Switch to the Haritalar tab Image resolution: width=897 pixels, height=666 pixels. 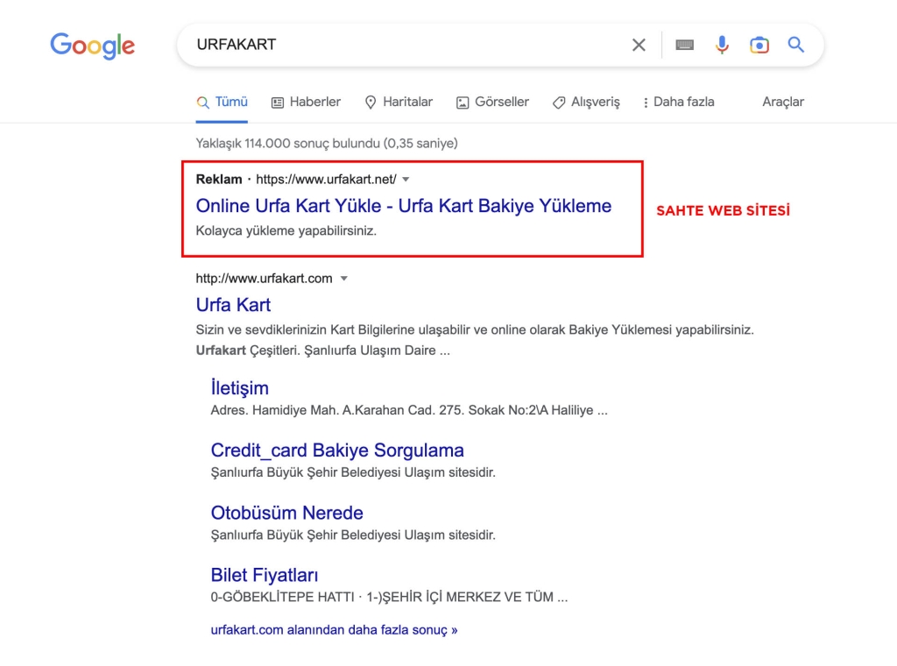click(399, 102)
